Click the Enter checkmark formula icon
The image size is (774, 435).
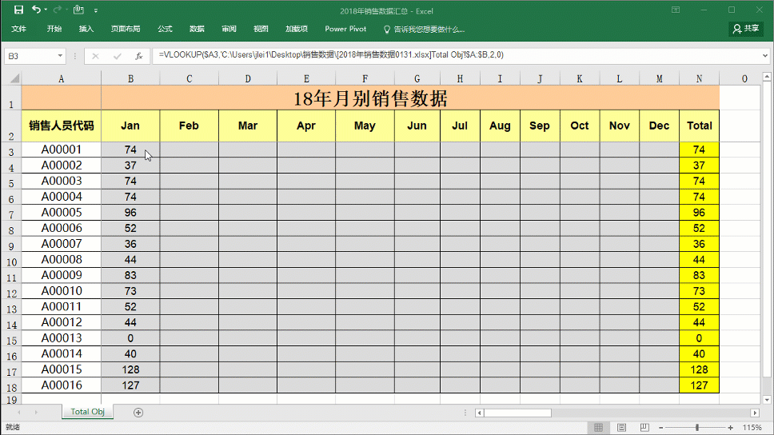(x=117, y=56)
